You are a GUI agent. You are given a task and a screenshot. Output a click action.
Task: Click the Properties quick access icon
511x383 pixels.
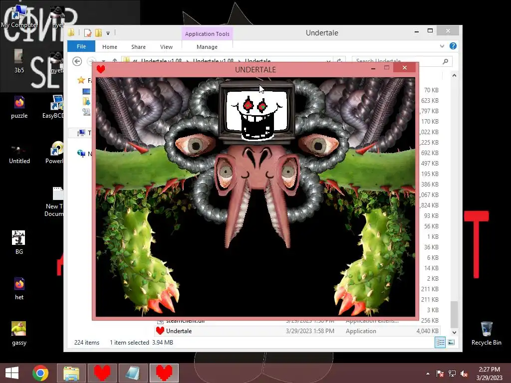[88, 33]
